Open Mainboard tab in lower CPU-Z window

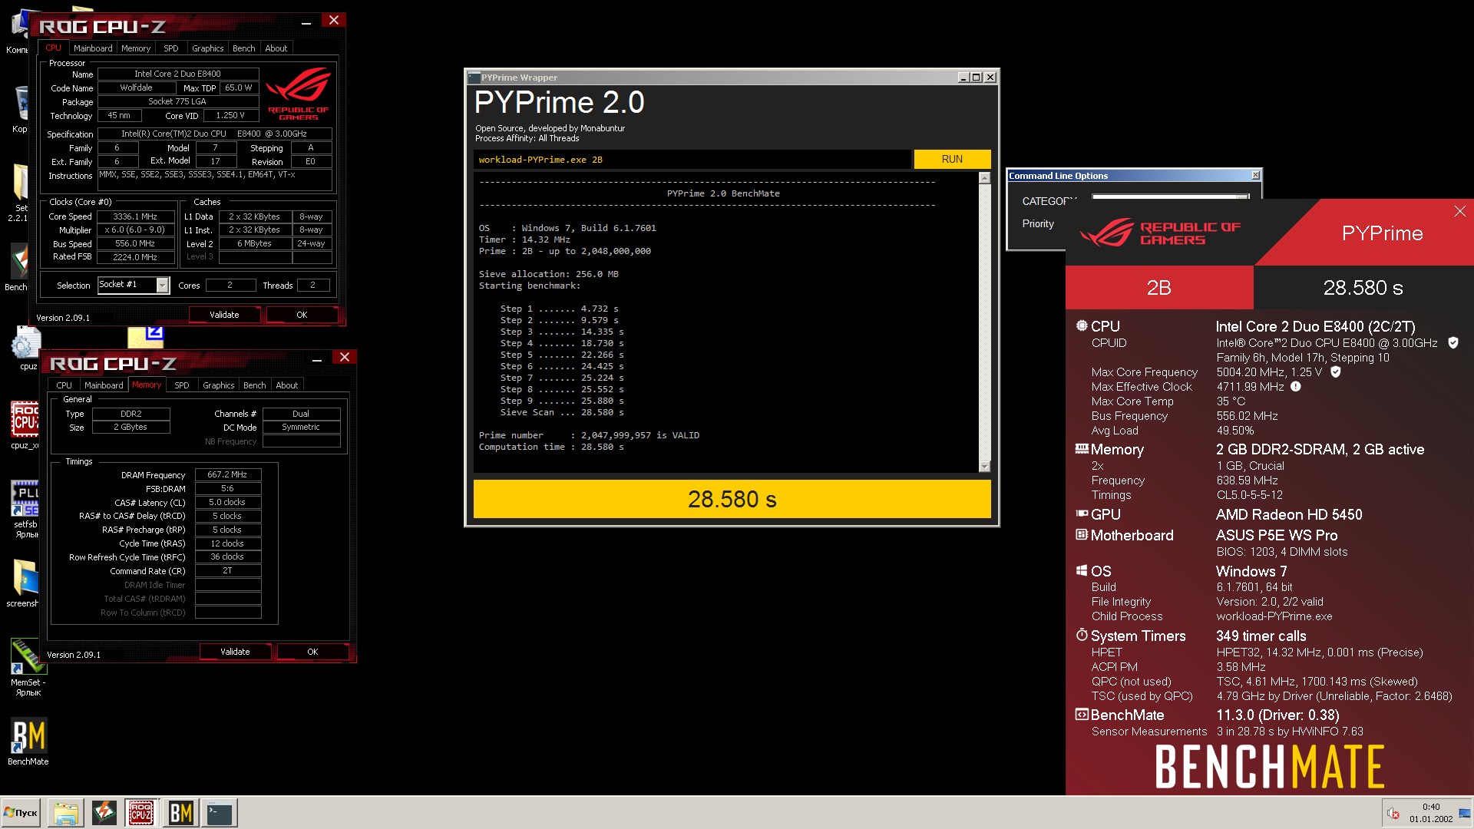(x=104, y=385)
